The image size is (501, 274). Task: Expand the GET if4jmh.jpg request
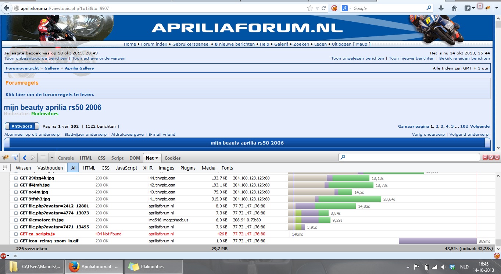[16, 185]
